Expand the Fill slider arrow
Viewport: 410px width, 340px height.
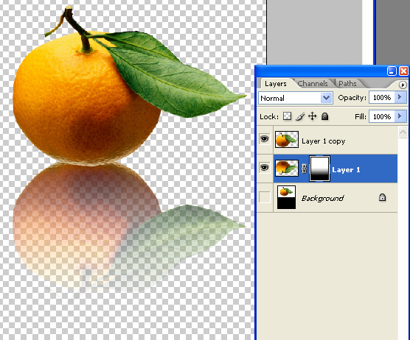(x=400, y=116)
